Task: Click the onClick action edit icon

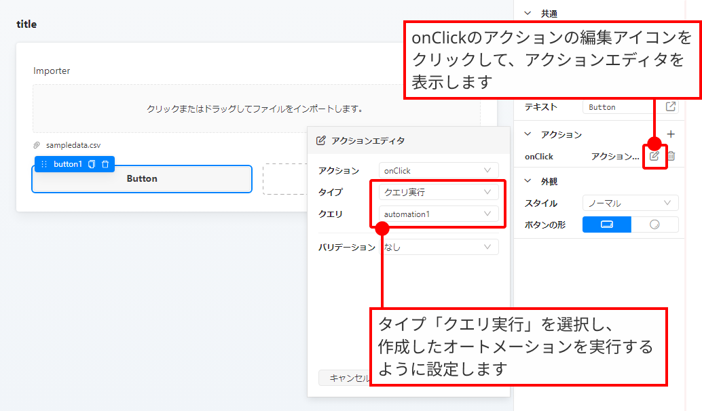Action: [654, 156]
